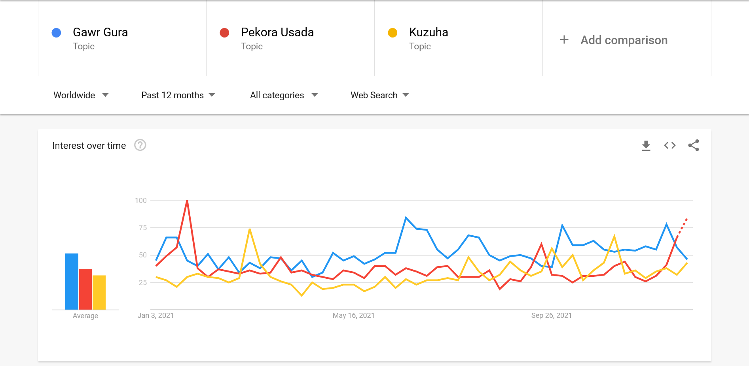
Task: Click the embed code icon
Action: click(x=669, y=146)
